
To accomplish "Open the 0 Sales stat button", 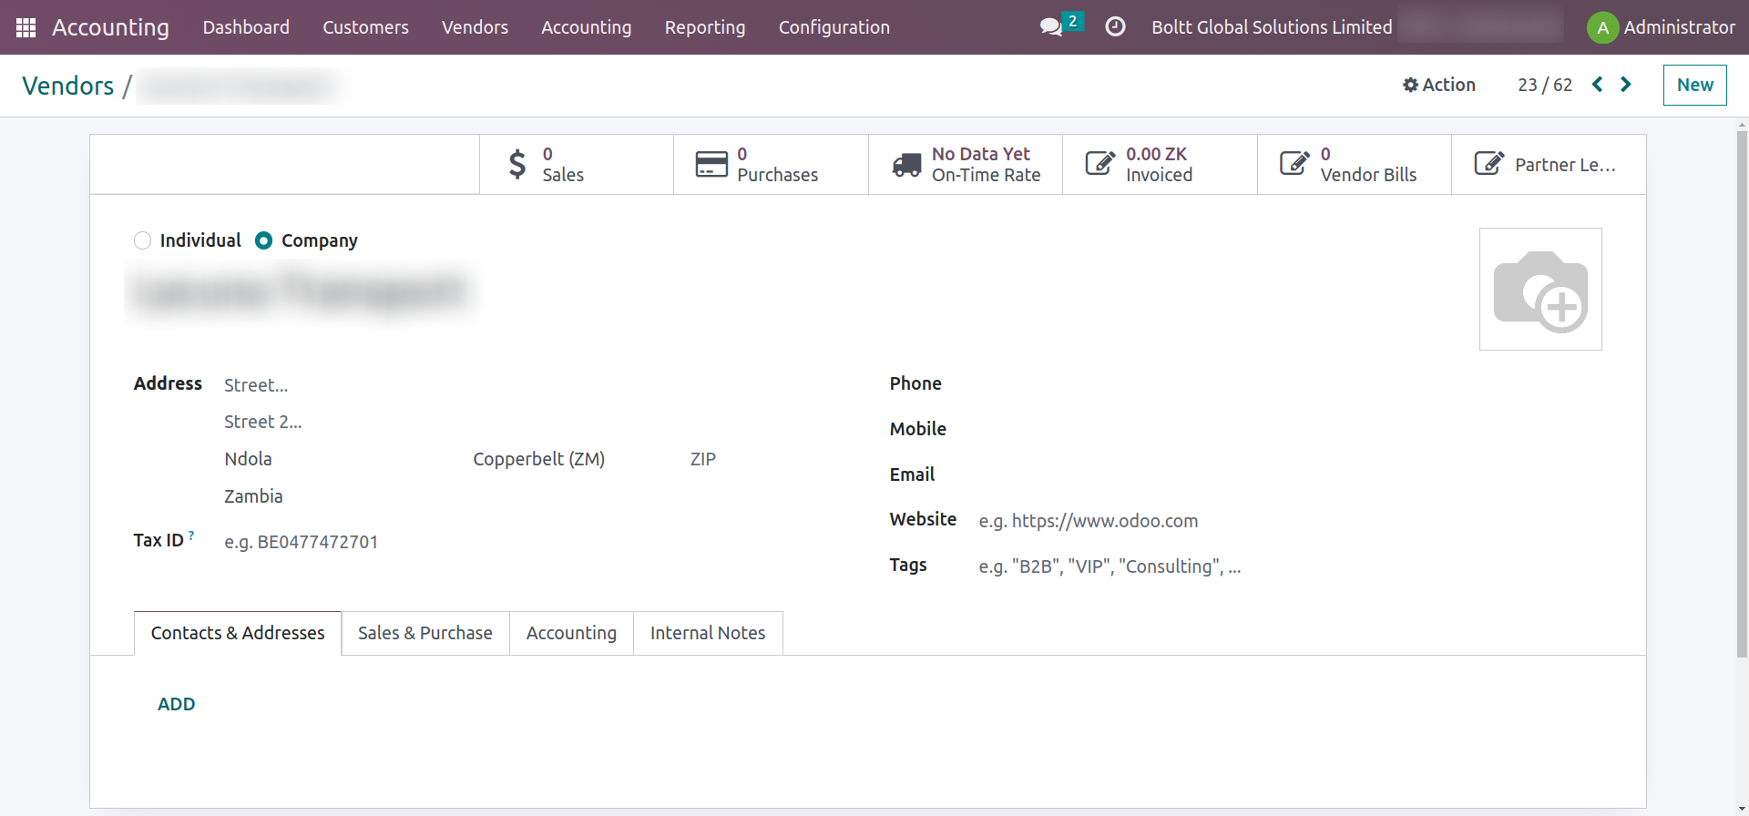I will point(577,164).
